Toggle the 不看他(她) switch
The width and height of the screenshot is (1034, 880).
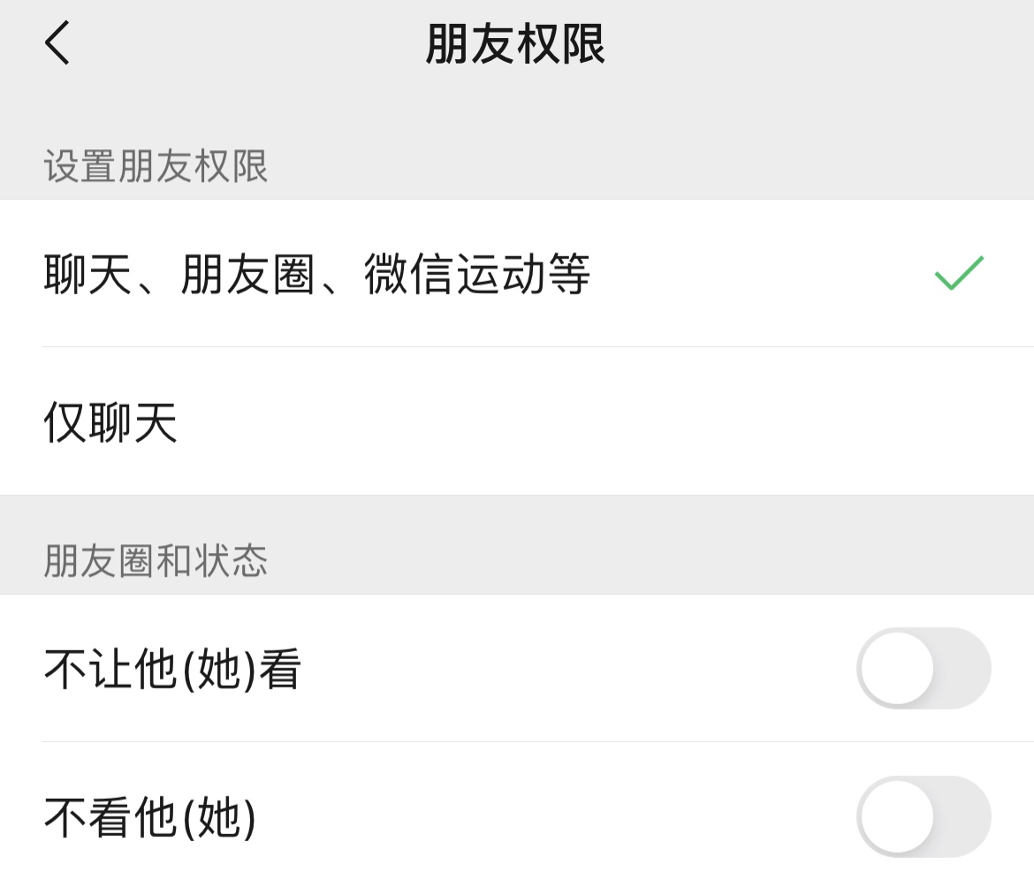click(923, 816)
